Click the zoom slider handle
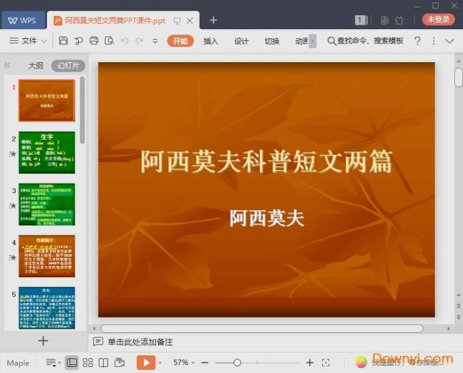 (x=237, y=362)
